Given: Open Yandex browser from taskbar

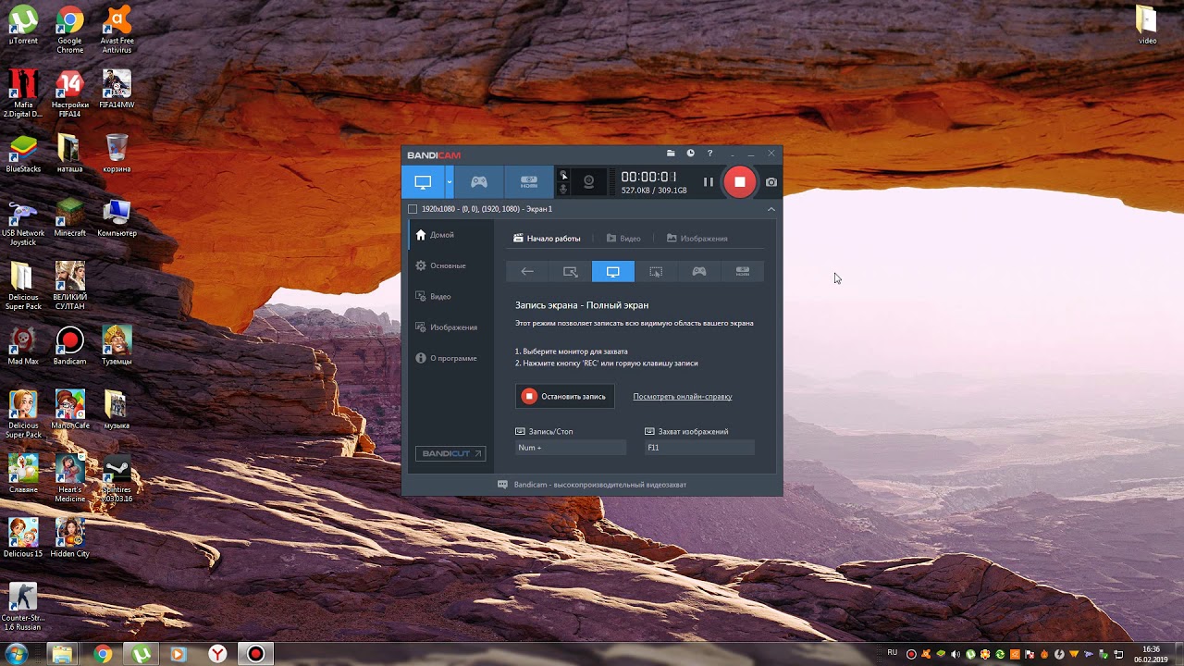Looking at the screenshot, I should pos(216,654).
